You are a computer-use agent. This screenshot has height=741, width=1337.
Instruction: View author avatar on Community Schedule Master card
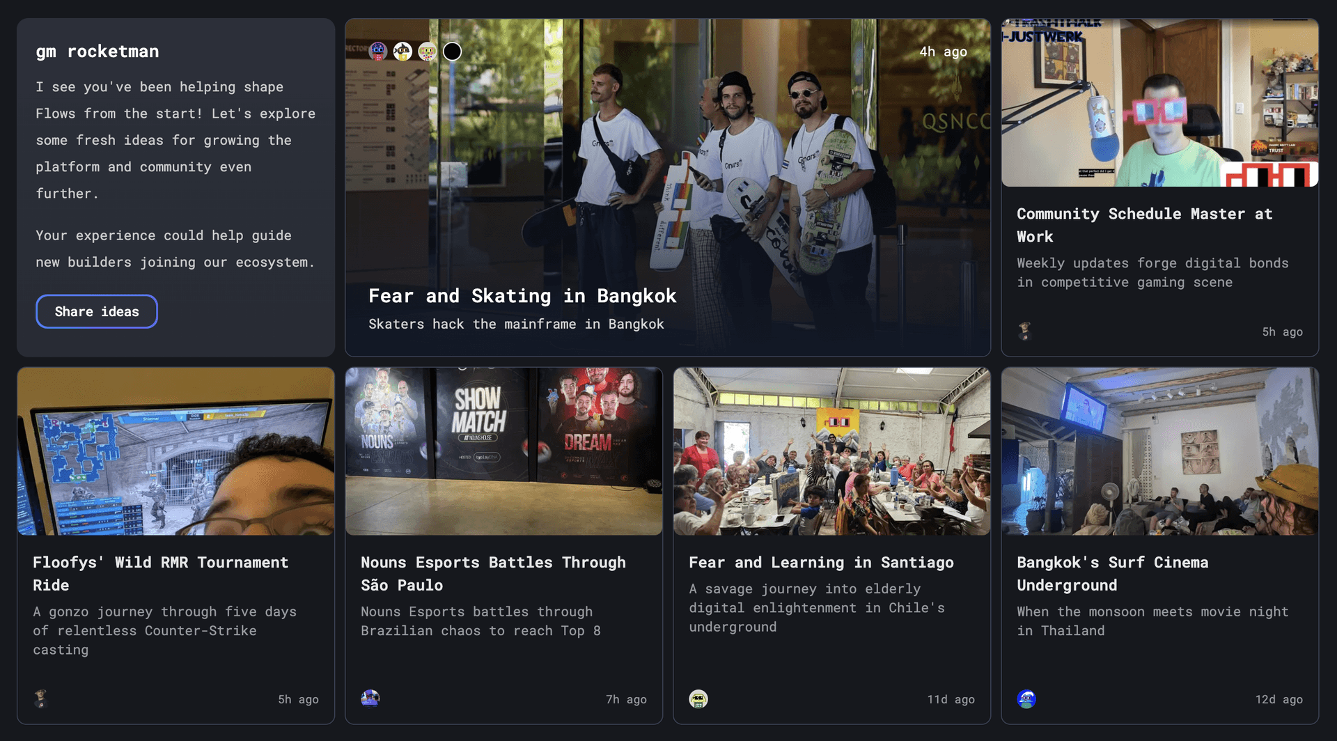click(x=1024, y=331)
